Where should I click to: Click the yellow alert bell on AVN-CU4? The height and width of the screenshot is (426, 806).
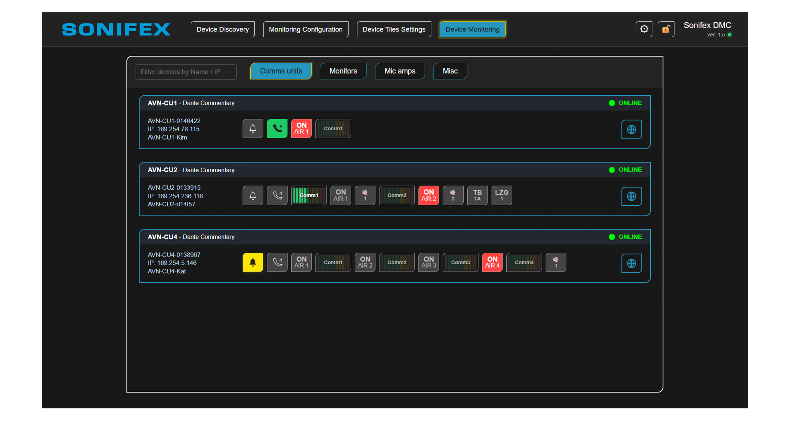(253, 262)
